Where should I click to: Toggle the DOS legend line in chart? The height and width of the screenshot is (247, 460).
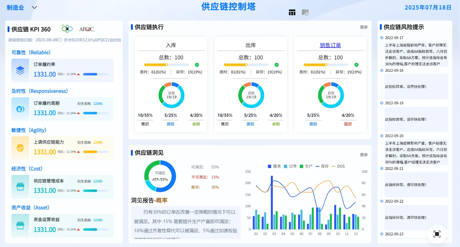pos(338,166)
